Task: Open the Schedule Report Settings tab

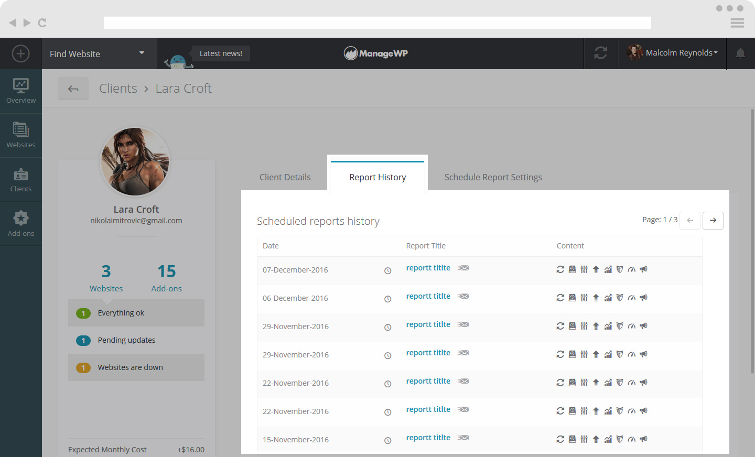Action: pos(493,177)
